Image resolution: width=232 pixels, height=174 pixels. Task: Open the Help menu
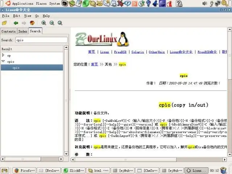(46, 16)
